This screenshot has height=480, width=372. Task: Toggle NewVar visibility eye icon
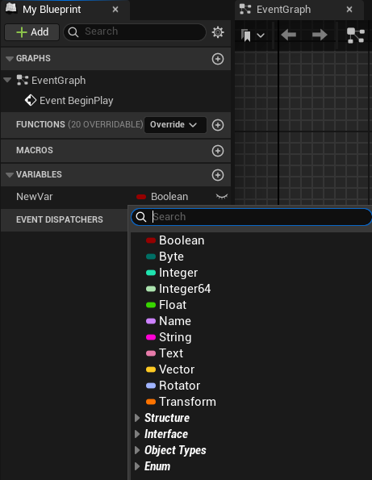222,196
